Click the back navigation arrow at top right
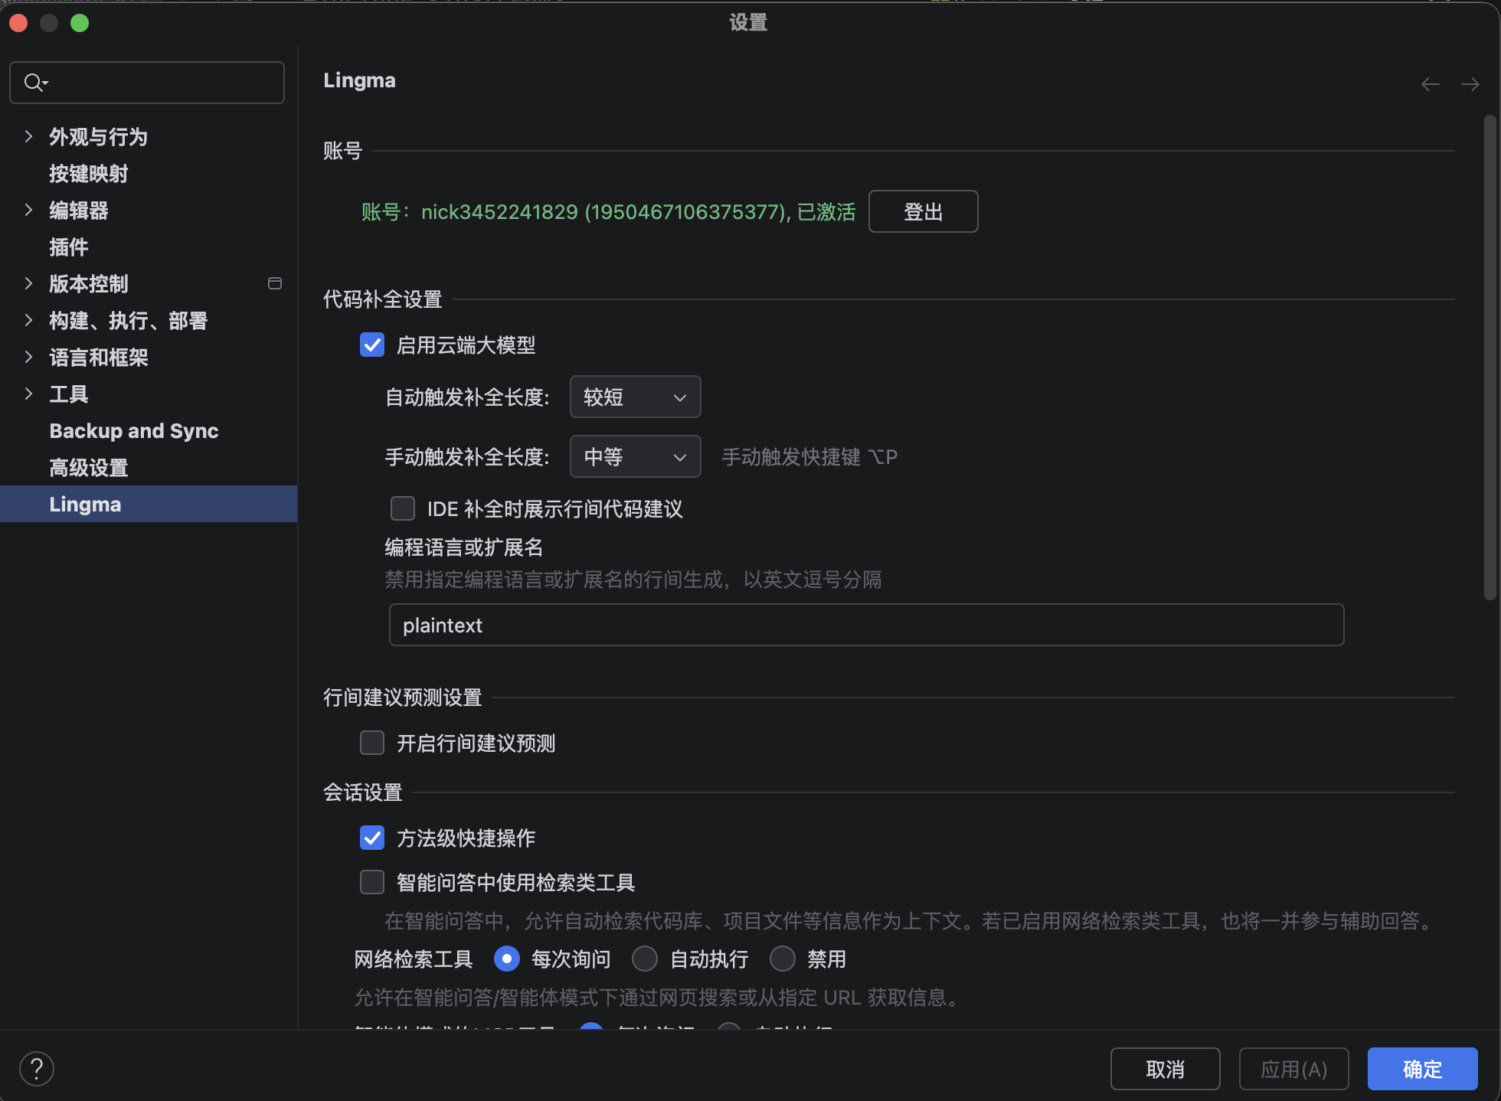The height and width of the screenshot is (1101, 1501). [1430, 84]
